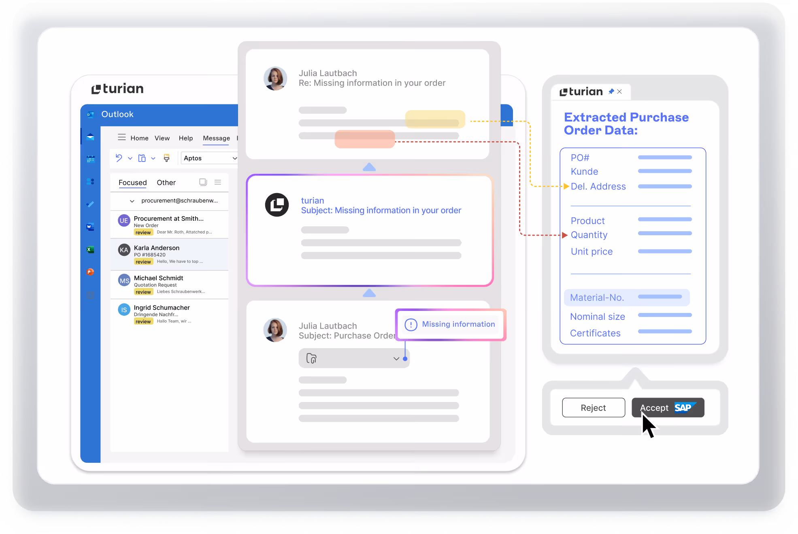The width and height of the screenshot is (798, 534).
Task: Launch PowerPoint from the Outlook sidebar
Action: (90, 272)
